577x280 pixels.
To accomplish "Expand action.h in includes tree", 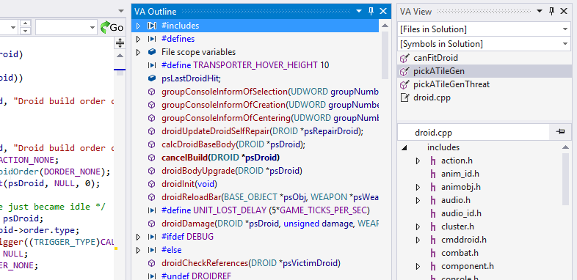I will pyautogui.click(x=418, y=161).
